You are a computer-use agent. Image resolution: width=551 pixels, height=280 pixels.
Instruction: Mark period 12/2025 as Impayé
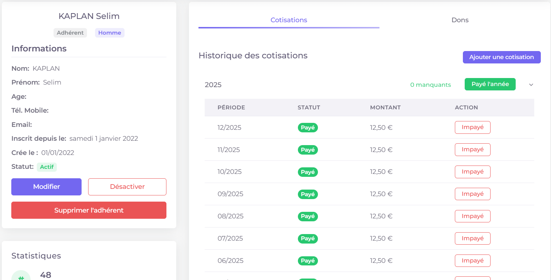pos(472,127)
